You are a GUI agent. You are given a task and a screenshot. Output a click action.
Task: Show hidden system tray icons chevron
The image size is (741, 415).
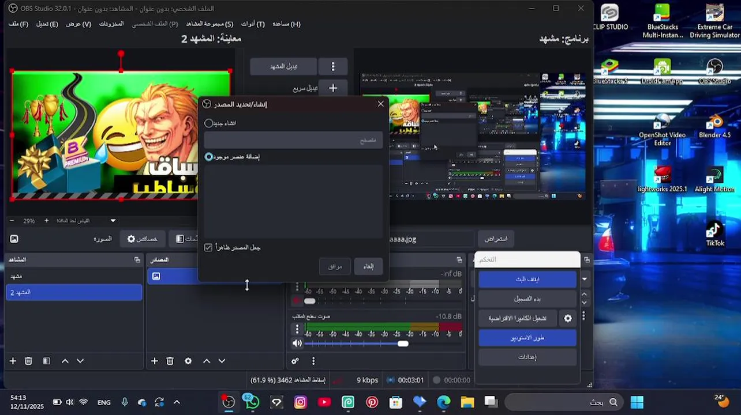[177, 402]
